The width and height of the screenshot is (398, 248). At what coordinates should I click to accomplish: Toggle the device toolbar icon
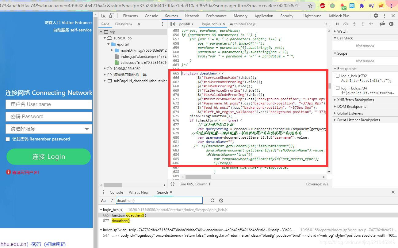112,16
